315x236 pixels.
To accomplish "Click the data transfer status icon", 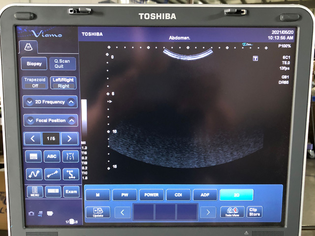I will (40, 214).
